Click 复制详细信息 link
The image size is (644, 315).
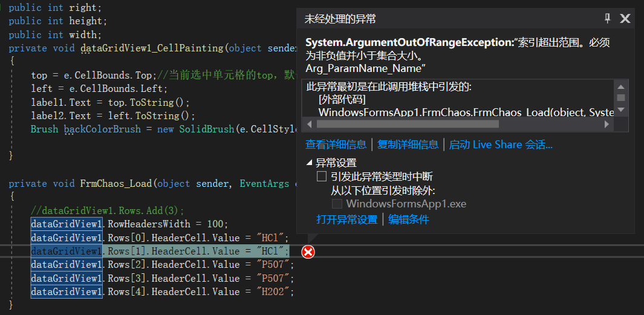(x=408, y=144)
